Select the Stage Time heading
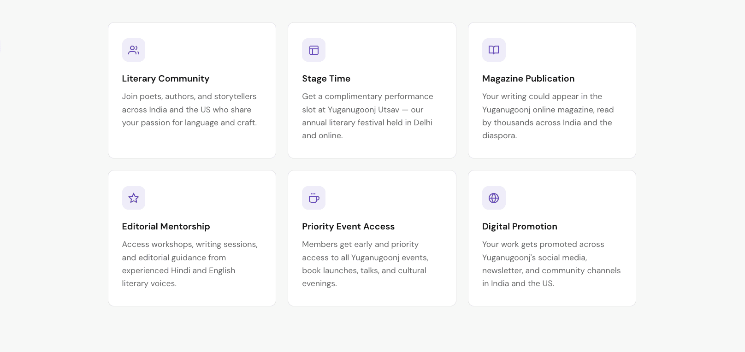This screenshot has width=745, height=352. pos(326,78)
